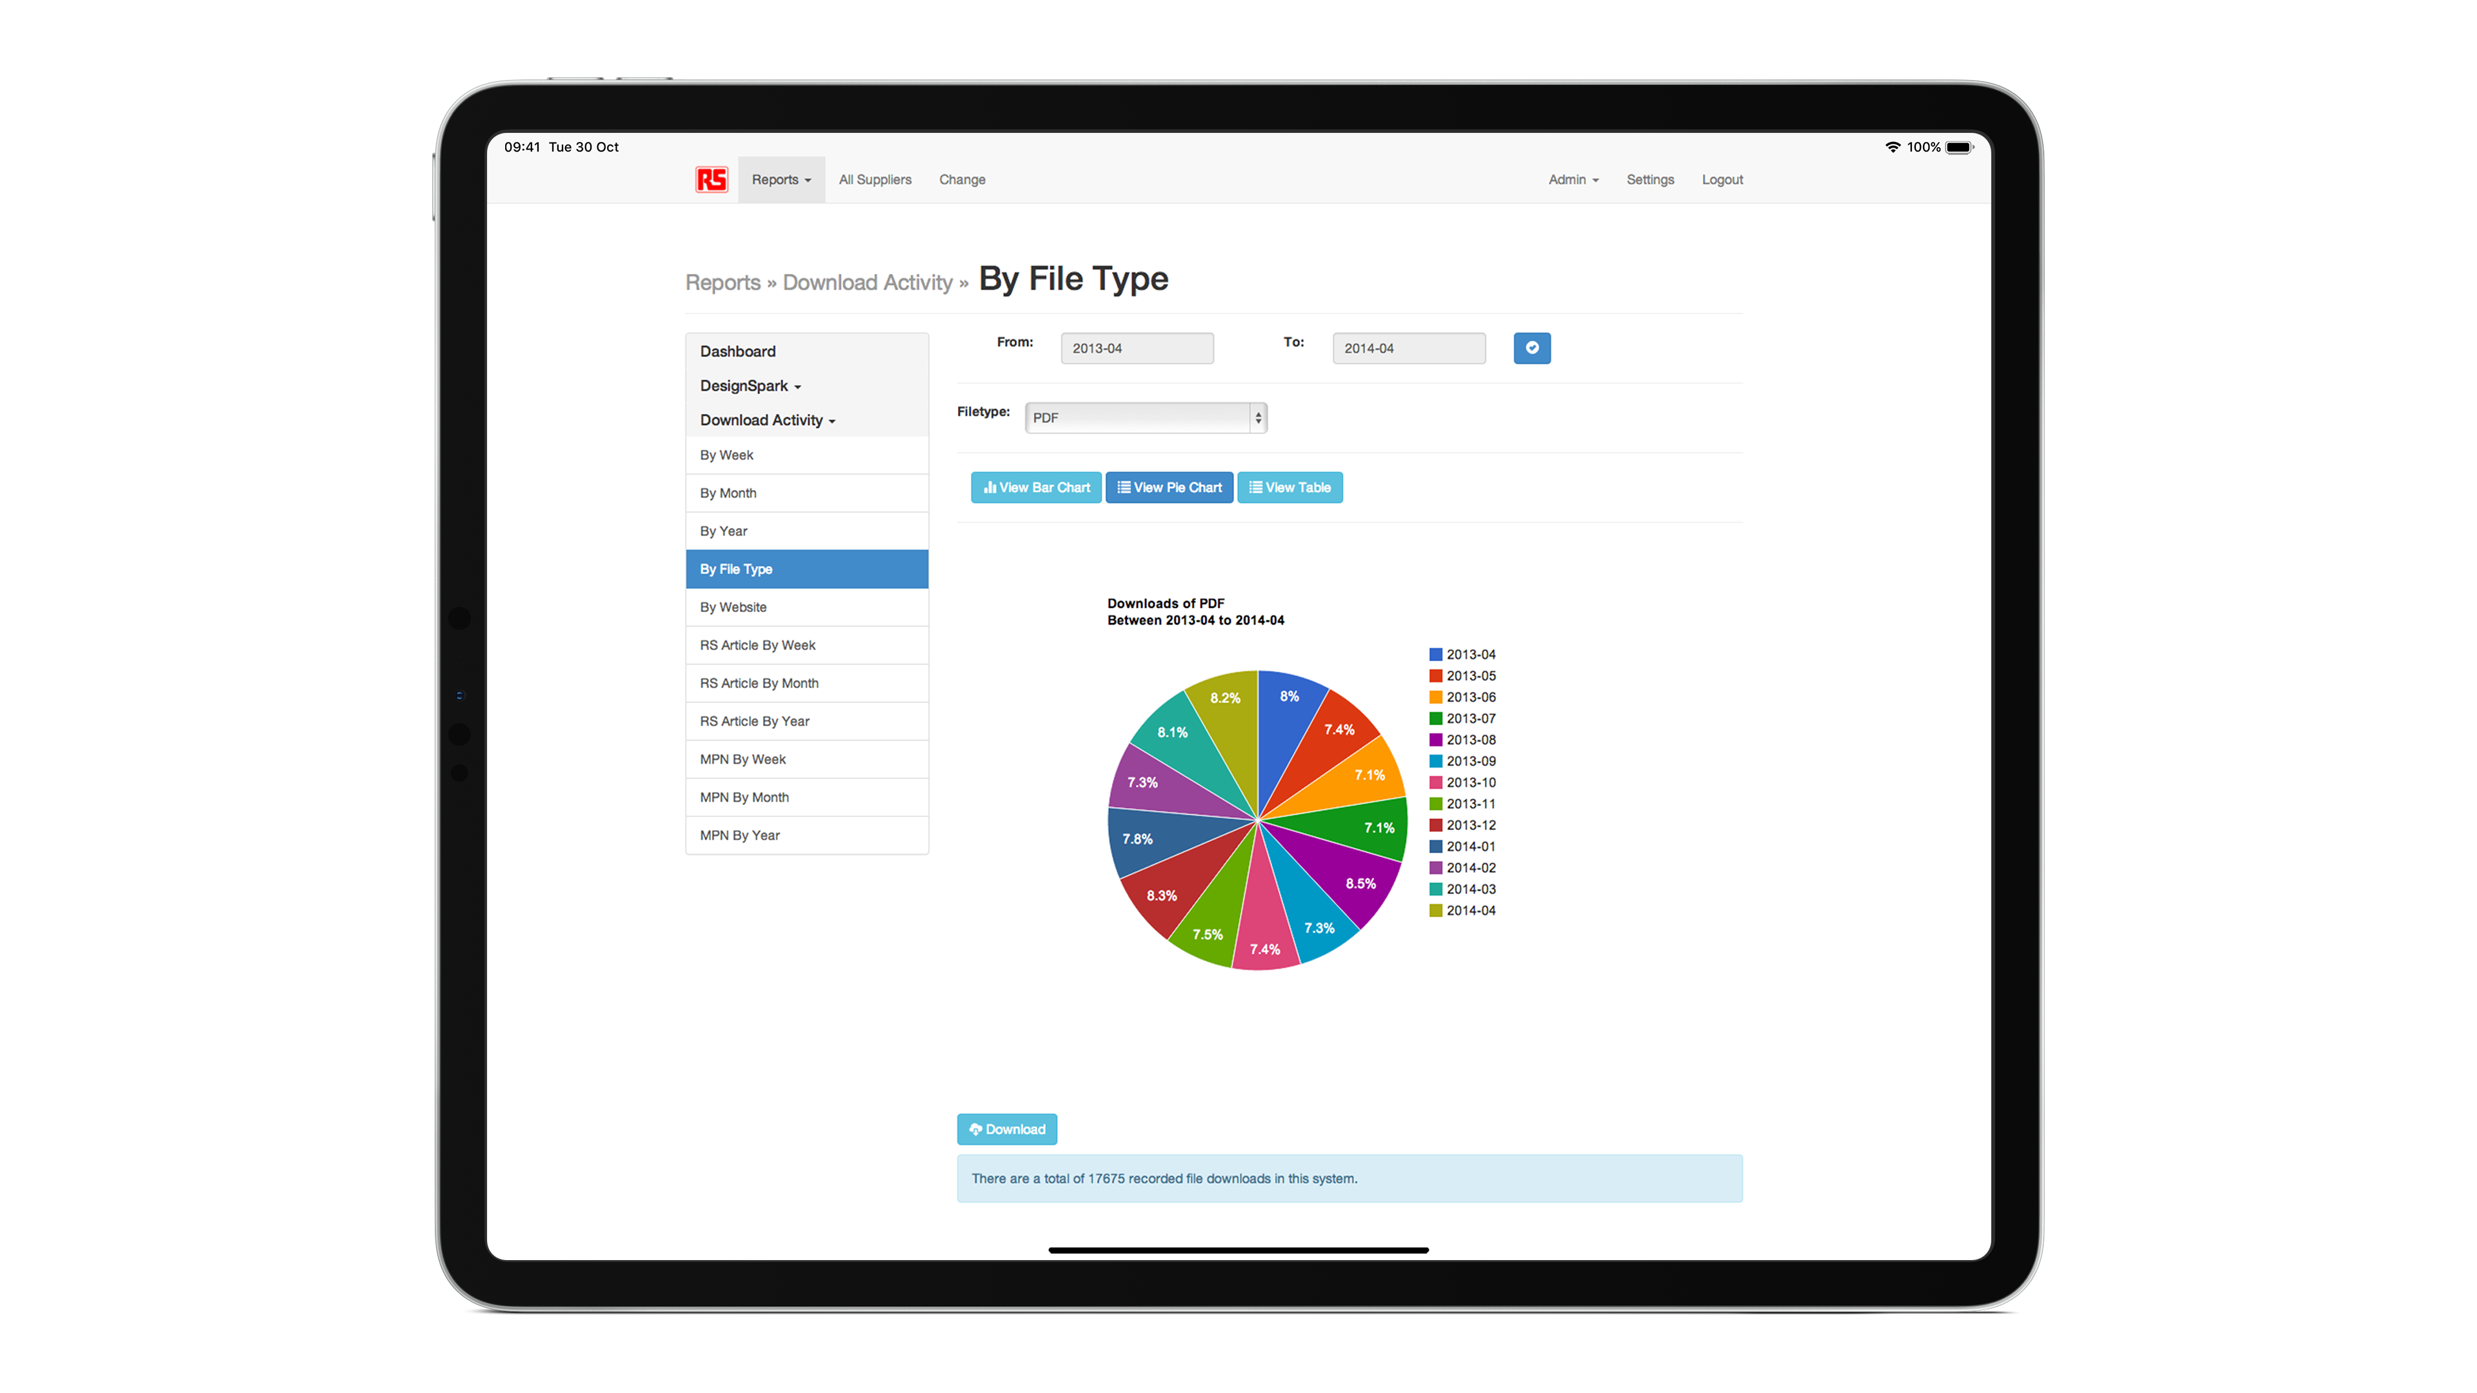Click the Download button

click(1006, 1128)
